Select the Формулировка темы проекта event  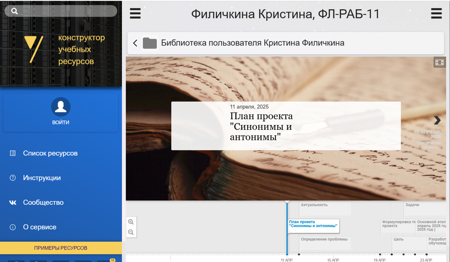click(x=398, y=226)
